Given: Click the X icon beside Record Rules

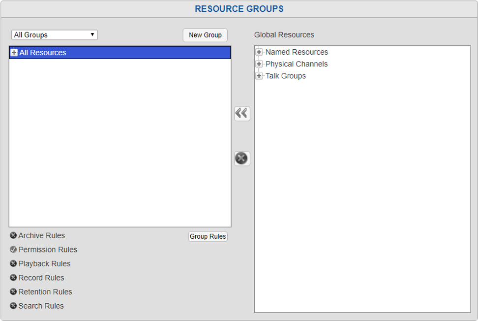Looking at the screenshot, I should (12, 278).
